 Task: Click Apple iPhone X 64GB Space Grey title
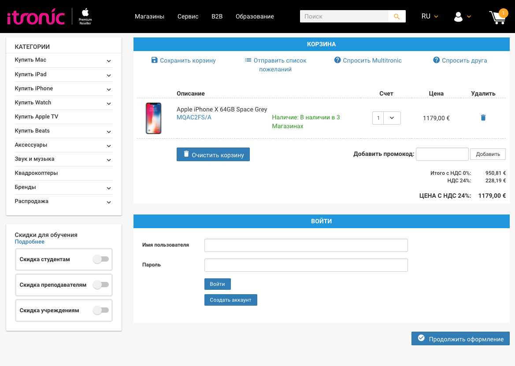(222, 109)
